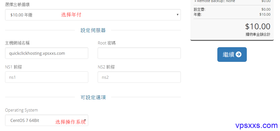280x131 pixels.
Task: Click the red 选择年付 annotation
Action: pyautogui.click(x=71, y=15)
